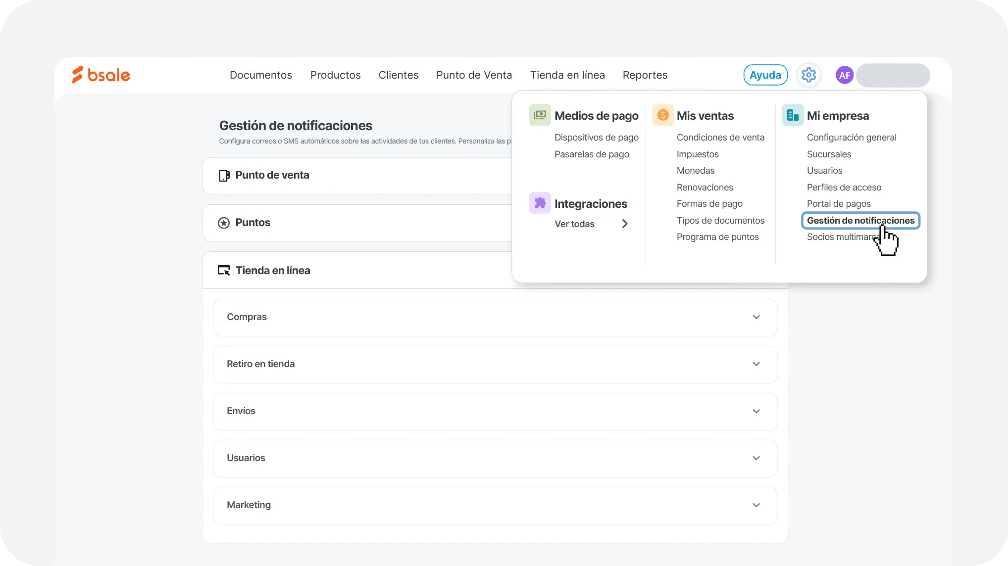Click the Ayuda button
The height and width of the screenshot is (566, 1008).
coord(765,75)
